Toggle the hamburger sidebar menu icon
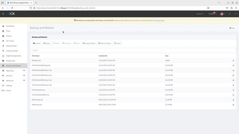 [3, 14]
